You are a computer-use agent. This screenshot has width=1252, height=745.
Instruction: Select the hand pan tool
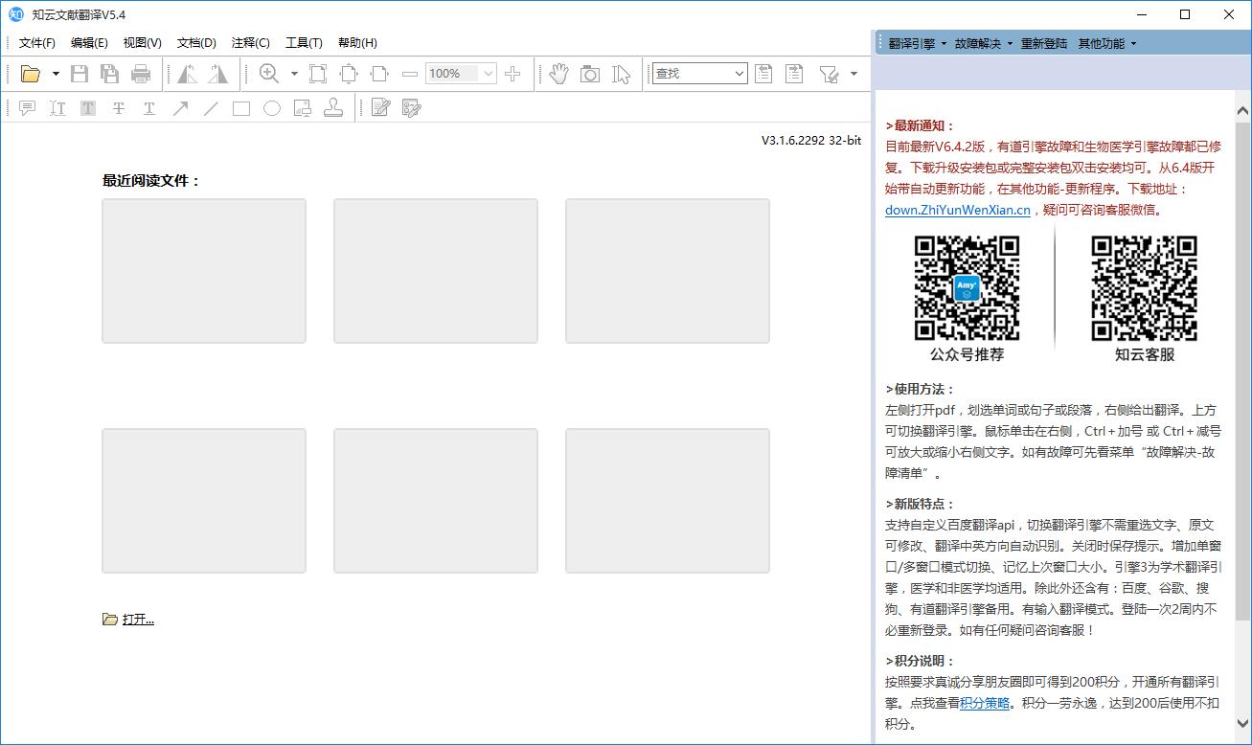tap(559, 74)
